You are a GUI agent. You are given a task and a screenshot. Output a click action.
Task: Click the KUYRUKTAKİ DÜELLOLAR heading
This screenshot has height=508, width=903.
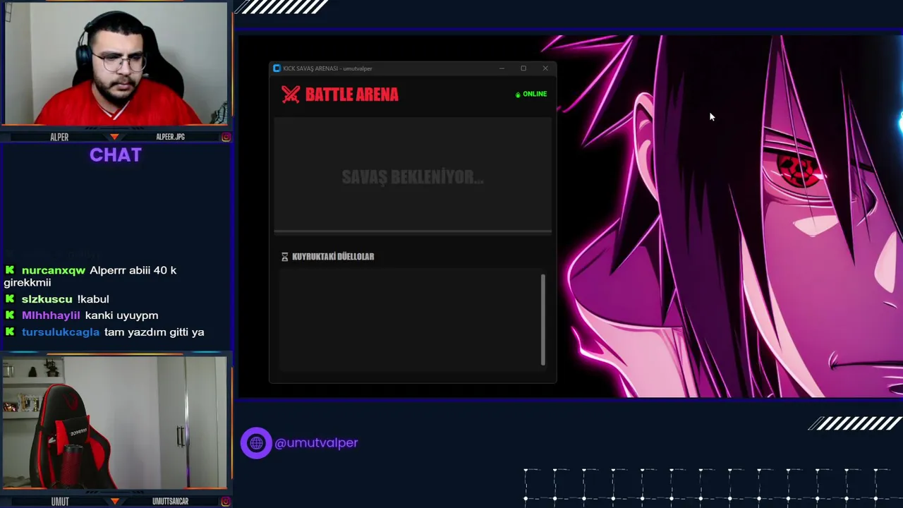(x=333, y=257)
